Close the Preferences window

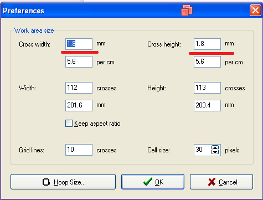pos(255,11)
